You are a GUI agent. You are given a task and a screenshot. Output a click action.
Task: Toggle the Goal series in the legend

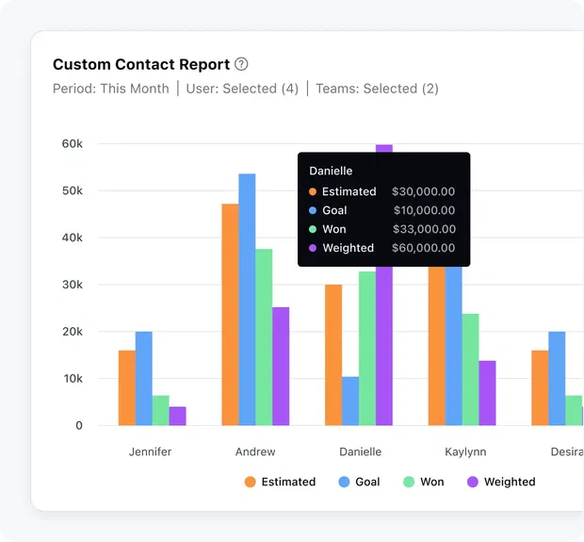(360, 482)
